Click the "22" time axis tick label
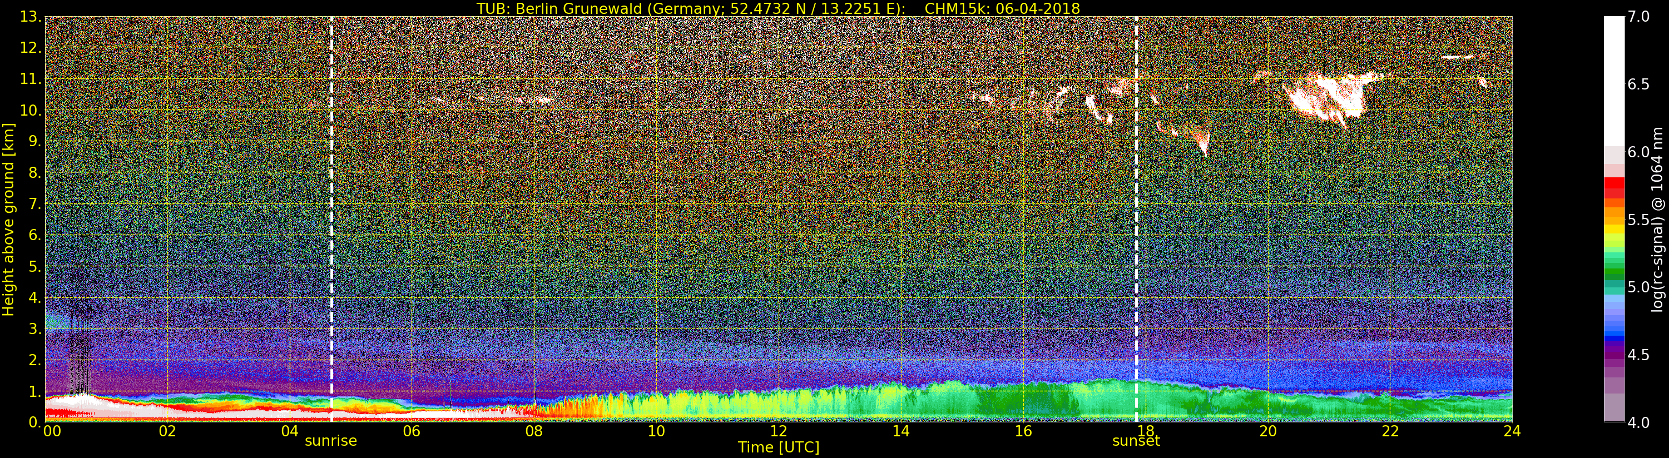 click(x=1390, y=431)
